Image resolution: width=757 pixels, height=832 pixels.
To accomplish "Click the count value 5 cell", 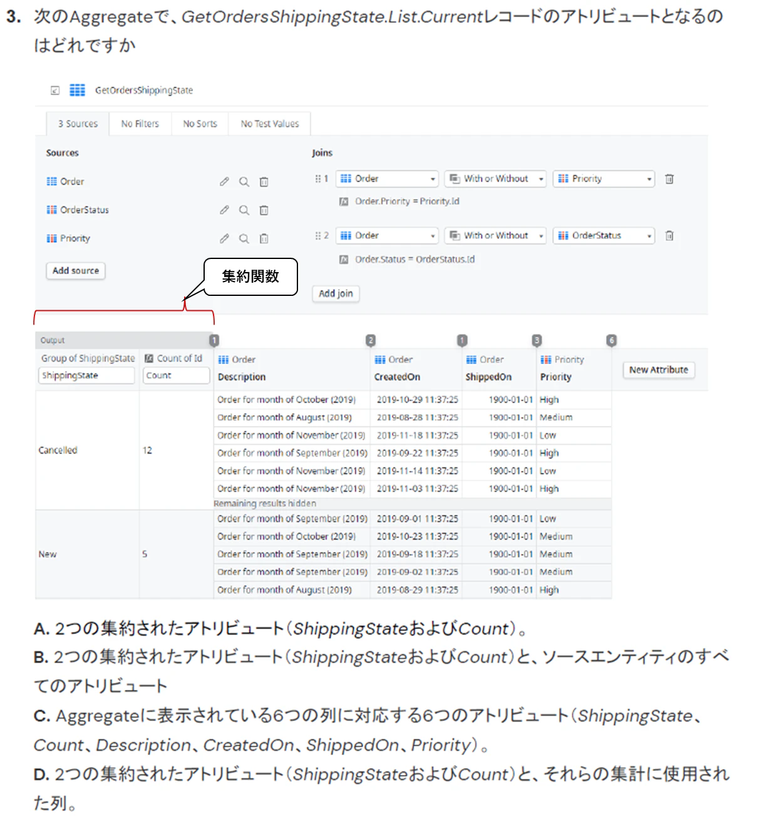I will pos(177,554).
